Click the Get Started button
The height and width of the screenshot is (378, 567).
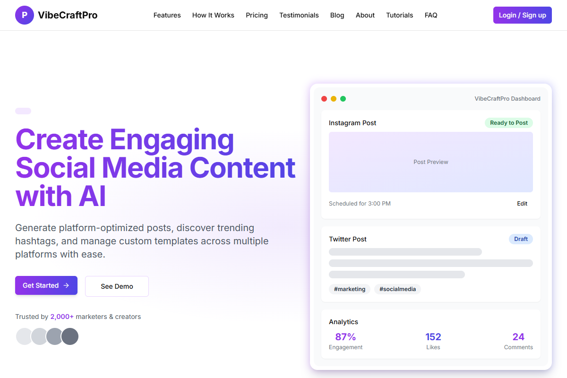point(46,285)
